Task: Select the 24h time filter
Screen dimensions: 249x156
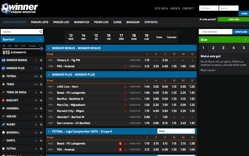Action: point(24,46)
